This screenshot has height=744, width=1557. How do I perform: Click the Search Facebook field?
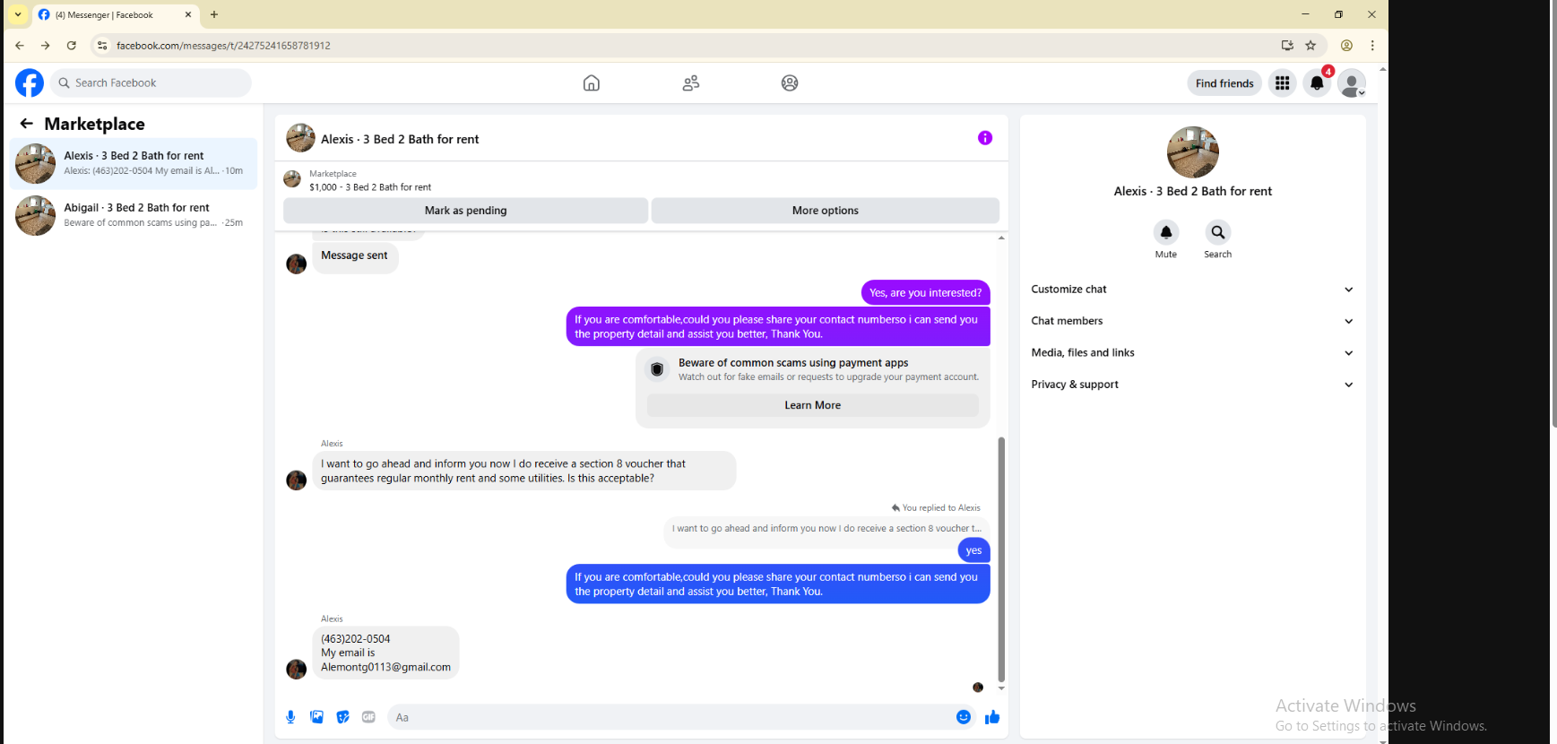pos(151,83)
